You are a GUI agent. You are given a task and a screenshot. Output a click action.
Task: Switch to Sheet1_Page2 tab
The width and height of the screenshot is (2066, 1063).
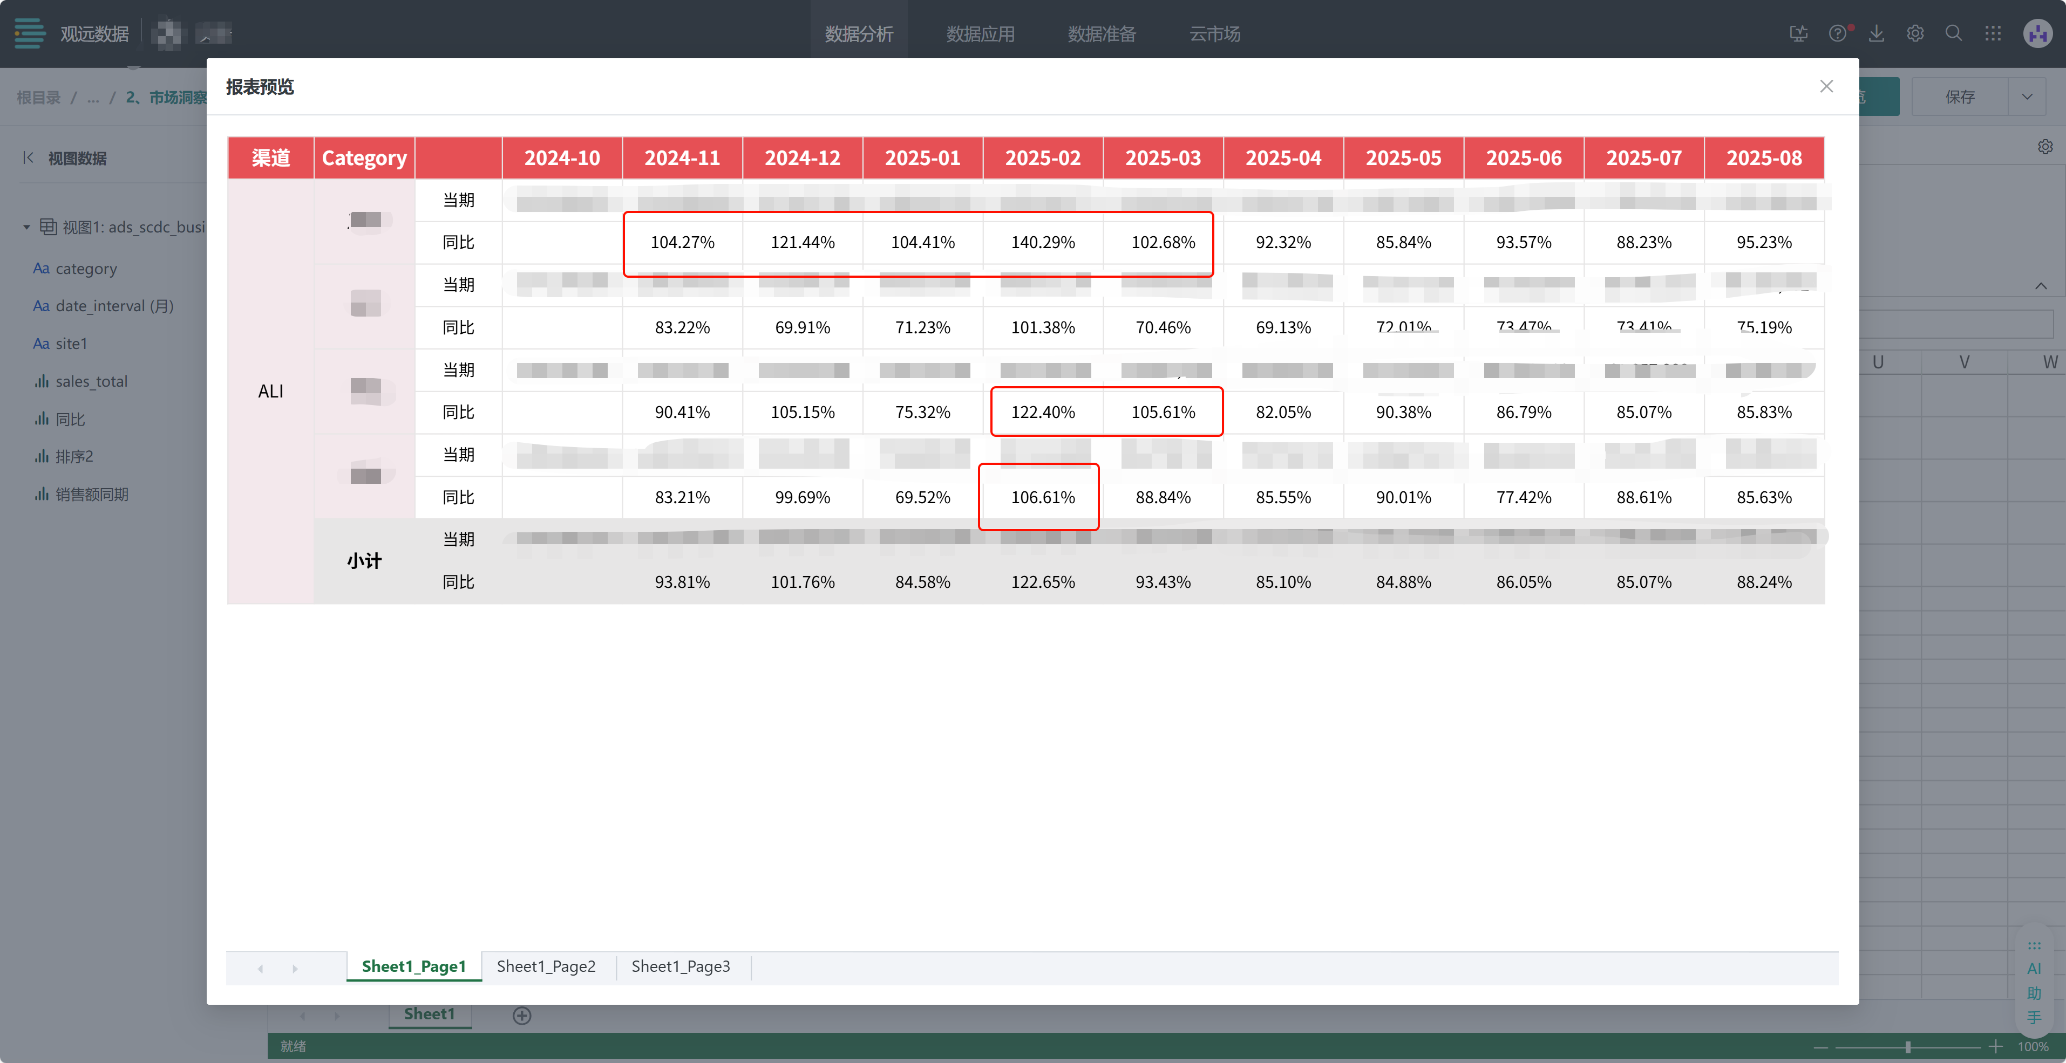(545, 967)
